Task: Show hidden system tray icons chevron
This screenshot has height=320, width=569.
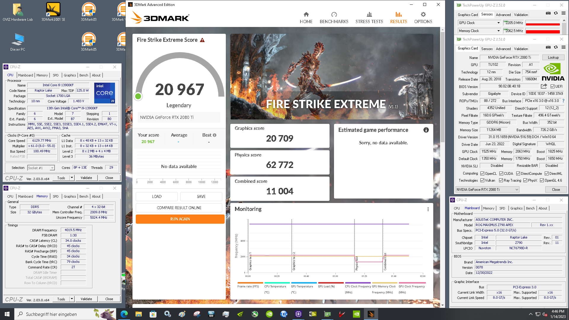Action: 530,314
